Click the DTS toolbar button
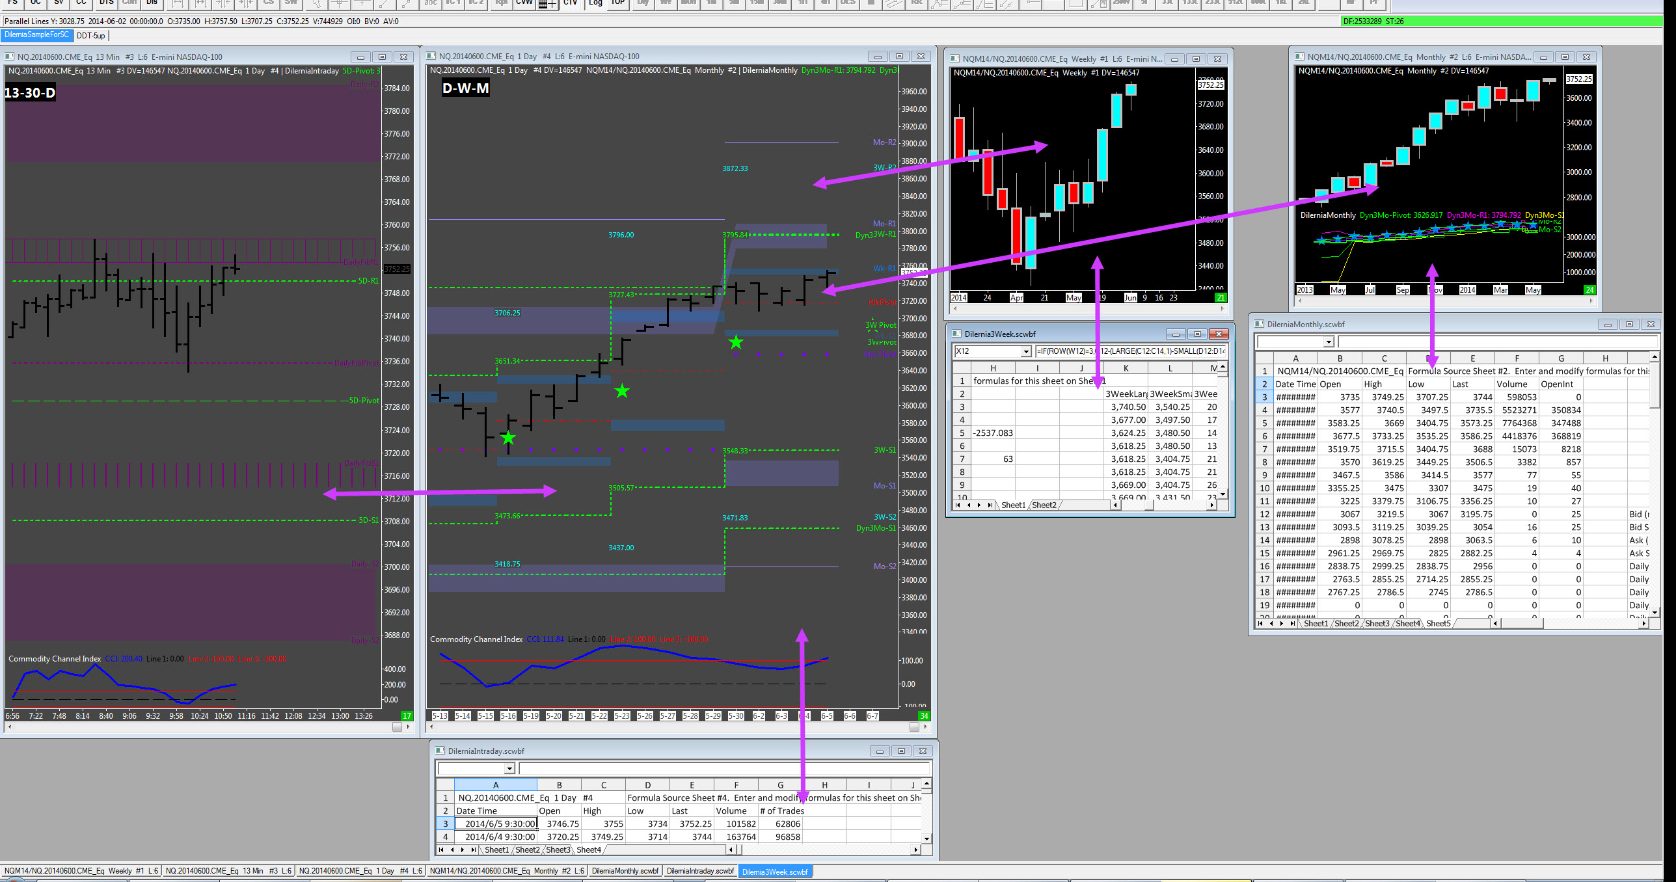Screen dimensions: 1676x882 click(106, 3)
